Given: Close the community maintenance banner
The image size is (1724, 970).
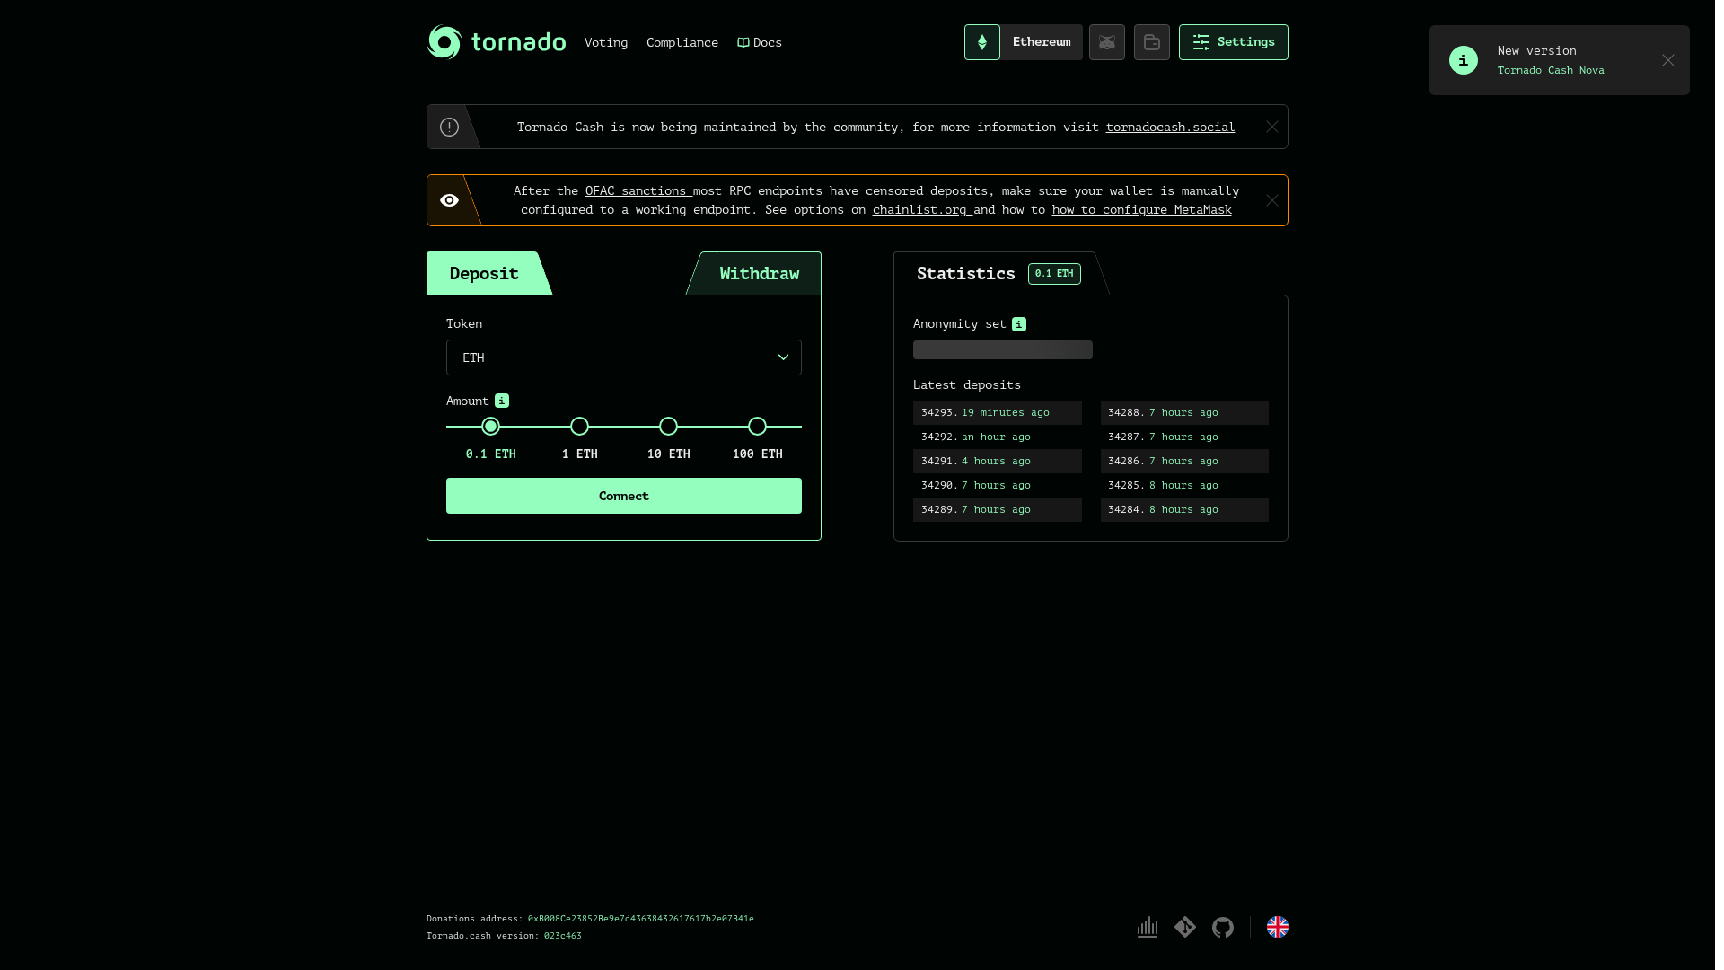Looking at the screenshot, I should pyautogui.click(x=1271, y=127).
